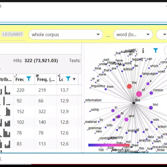167x167 pixels.
Task: Open graph info icon
Action: click(143, 50)
